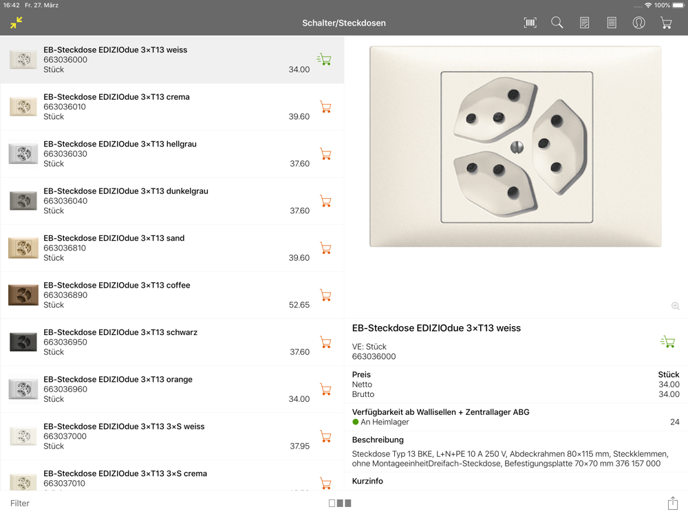The height and width of the screenshot is (516, 688).
Task: Add EDIZIOdue 3×T13 orange to cart
Action: (x=325, y=389)
